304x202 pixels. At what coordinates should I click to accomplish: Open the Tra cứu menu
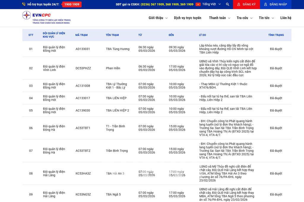(244, 18)
